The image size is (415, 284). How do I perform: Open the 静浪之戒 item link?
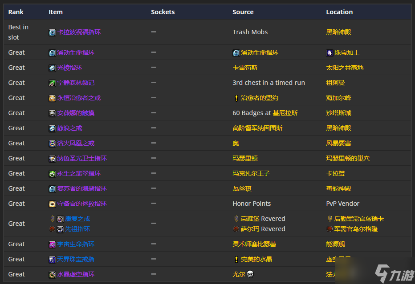69,128
